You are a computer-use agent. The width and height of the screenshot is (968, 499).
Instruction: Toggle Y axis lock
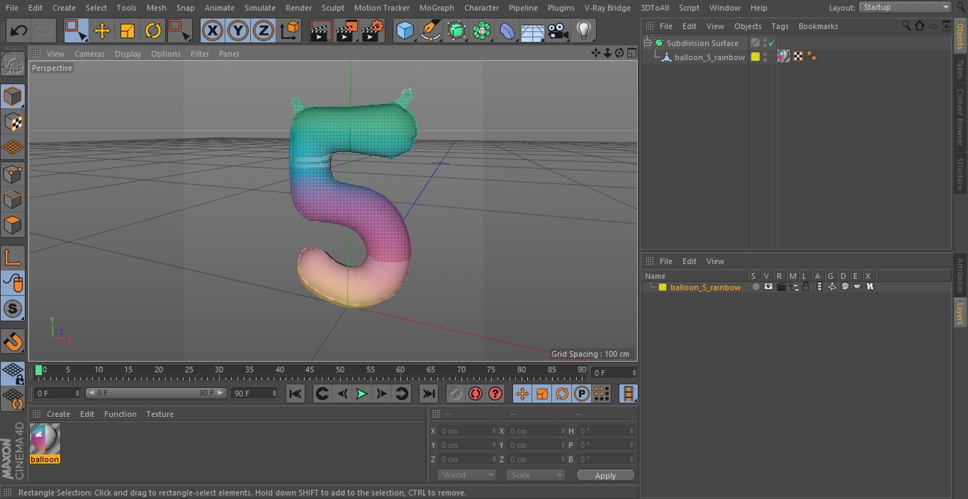pyautogui.click(x=238, y=30)
